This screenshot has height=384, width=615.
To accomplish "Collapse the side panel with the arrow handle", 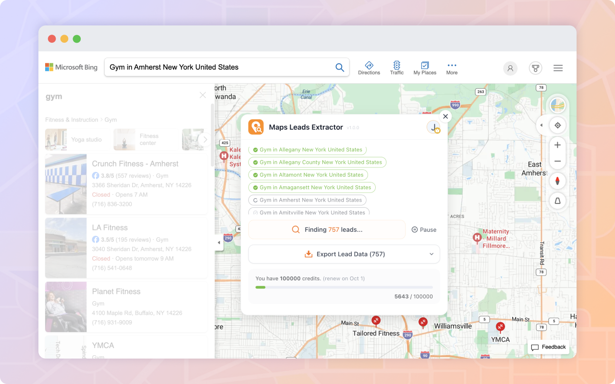I will pos(219,242).
